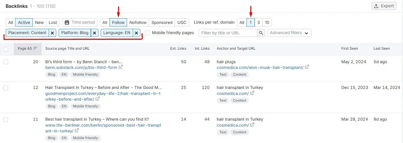
Task: Open benn.substack.com/p/bis-third-form link
Action: (x=81, y=67)
